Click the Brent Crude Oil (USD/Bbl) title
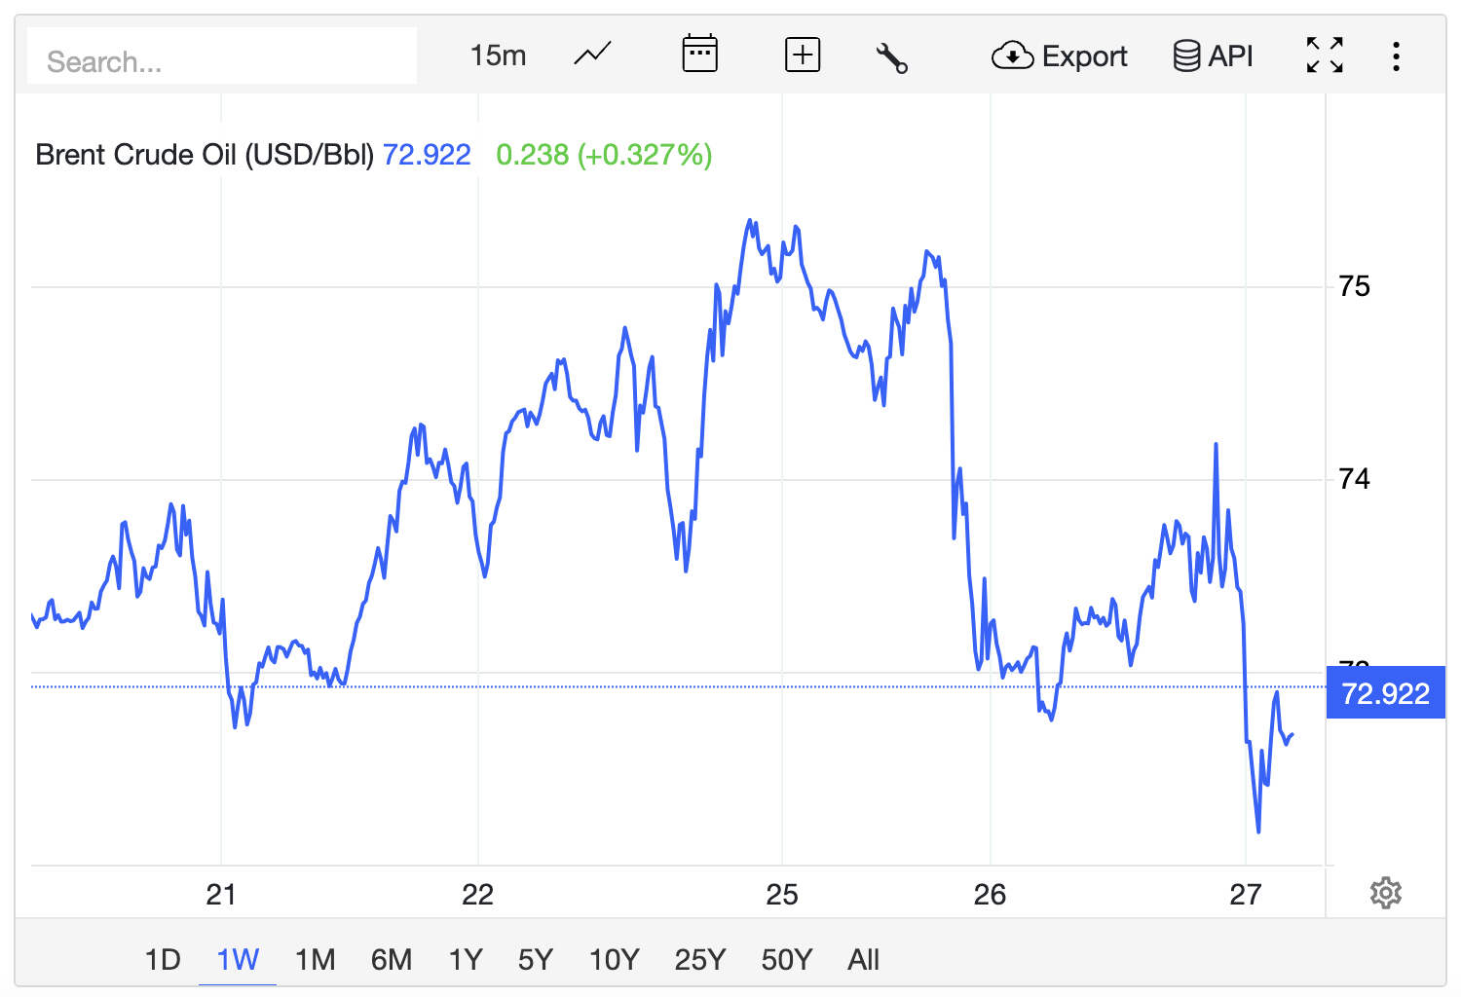The height and width of the screenshot is (997, 1461). [x=205, y=155]
